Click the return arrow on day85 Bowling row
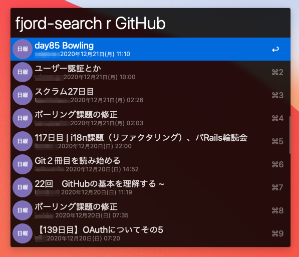299x257 pixels. coord(275,50)
